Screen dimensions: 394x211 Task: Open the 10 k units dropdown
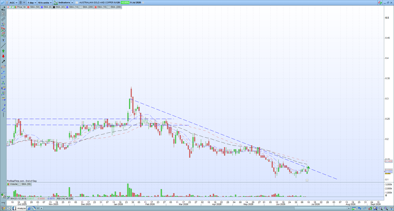[x=45, y=3]
